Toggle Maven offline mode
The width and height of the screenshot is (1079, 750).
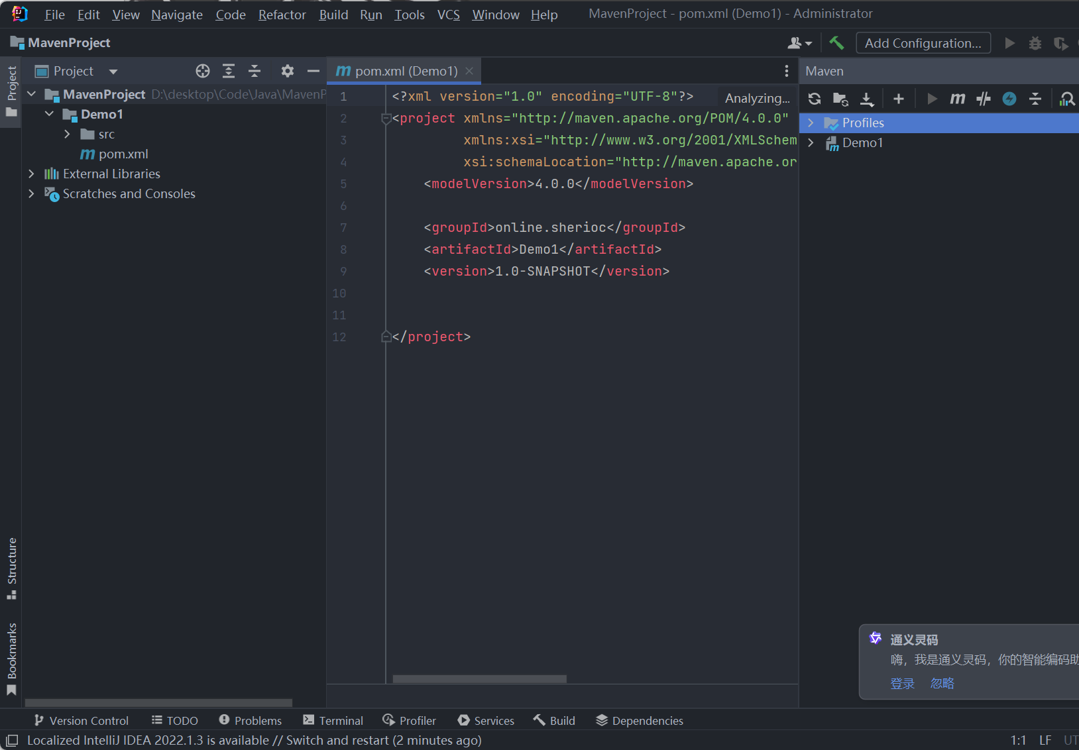[984, 99]
